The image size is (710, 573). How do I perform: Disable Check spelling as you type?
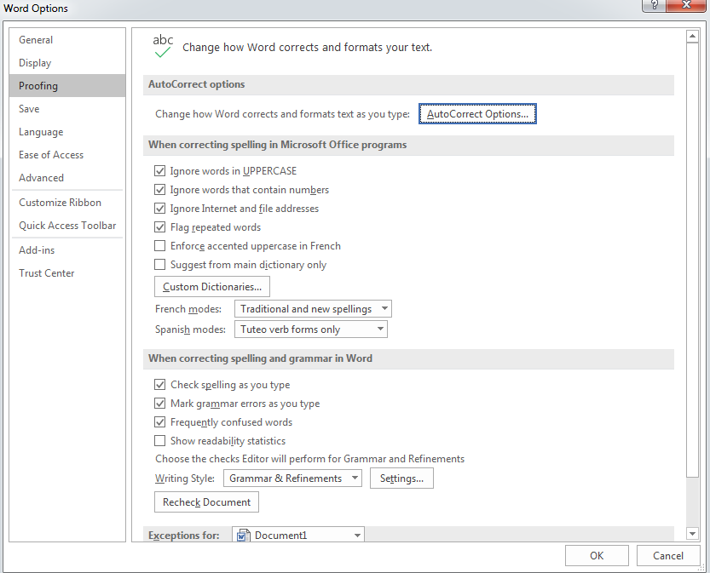tap(159, 384)
